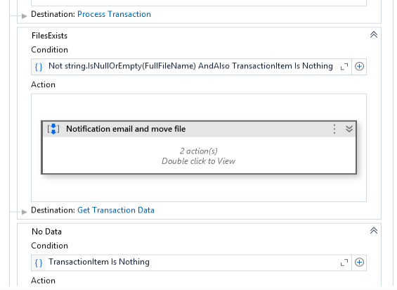The width and height of the screenshot is (397, 290).
Task: Open the Get Transaction Data destination link
Action: 116,210
